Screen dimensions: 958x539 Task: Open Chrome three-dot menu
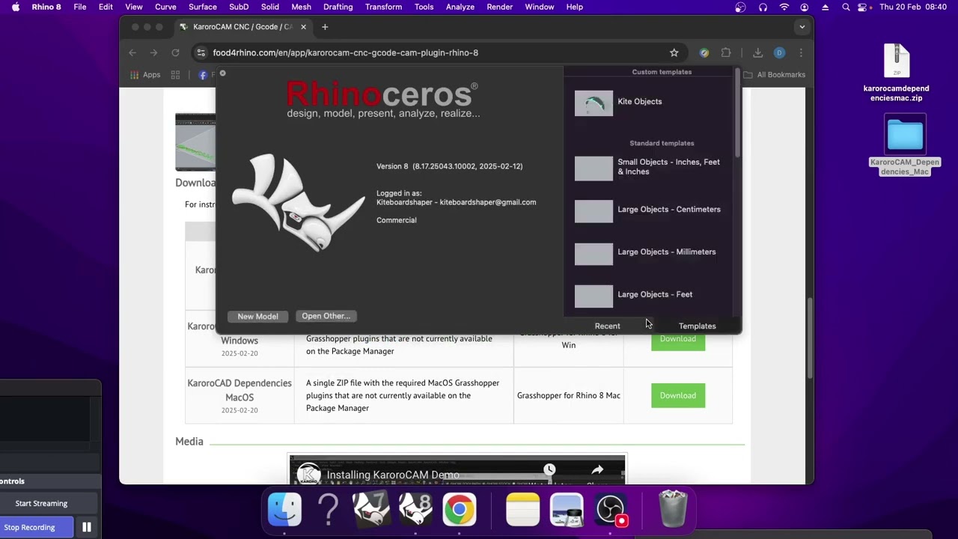(x=801, y=52)
